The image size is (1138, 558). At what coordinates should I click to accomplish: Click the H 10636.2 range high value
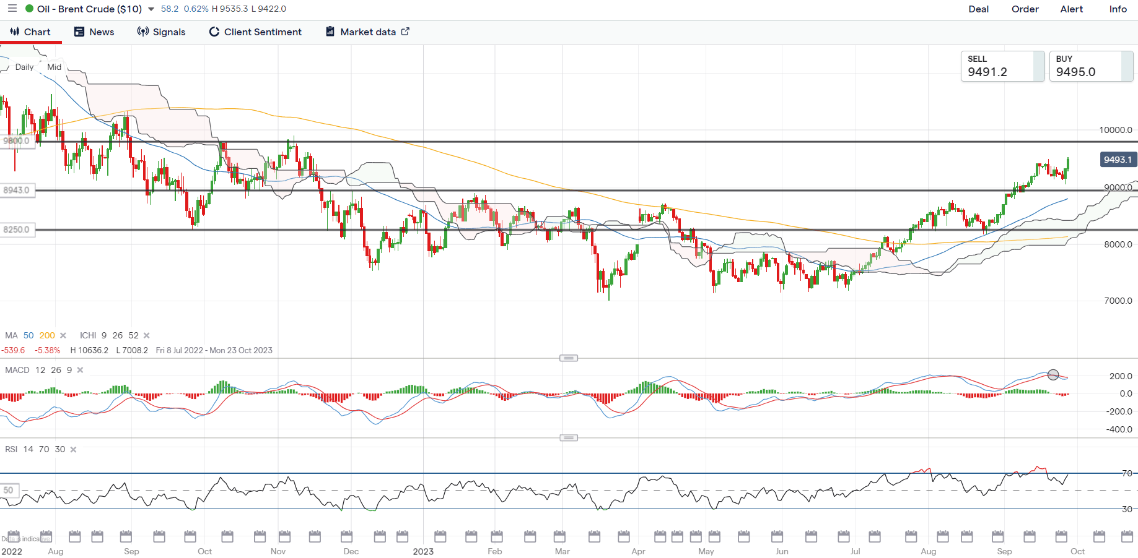[89, 350]
